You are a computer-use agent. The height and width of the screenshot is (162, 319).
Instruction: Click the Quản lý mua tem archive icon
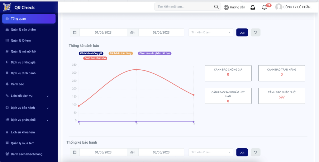pyautogui.click(x=7, y=143)
